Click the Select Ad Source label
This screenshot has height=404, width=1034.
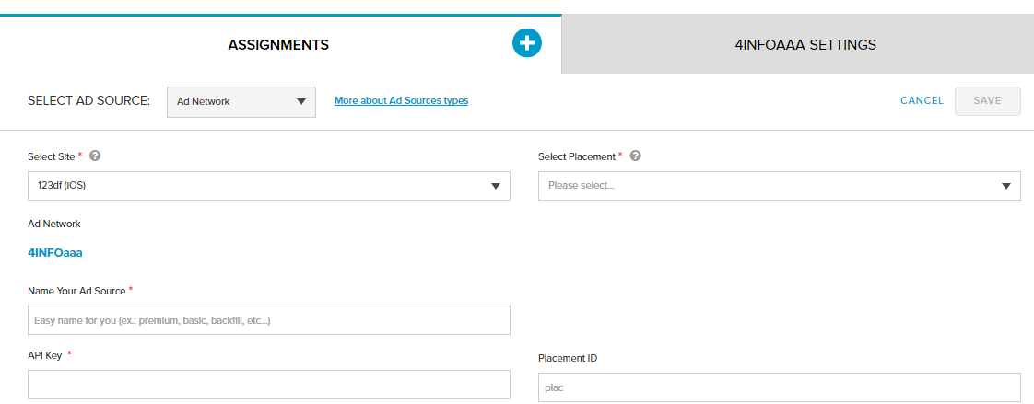click(89, 101)
